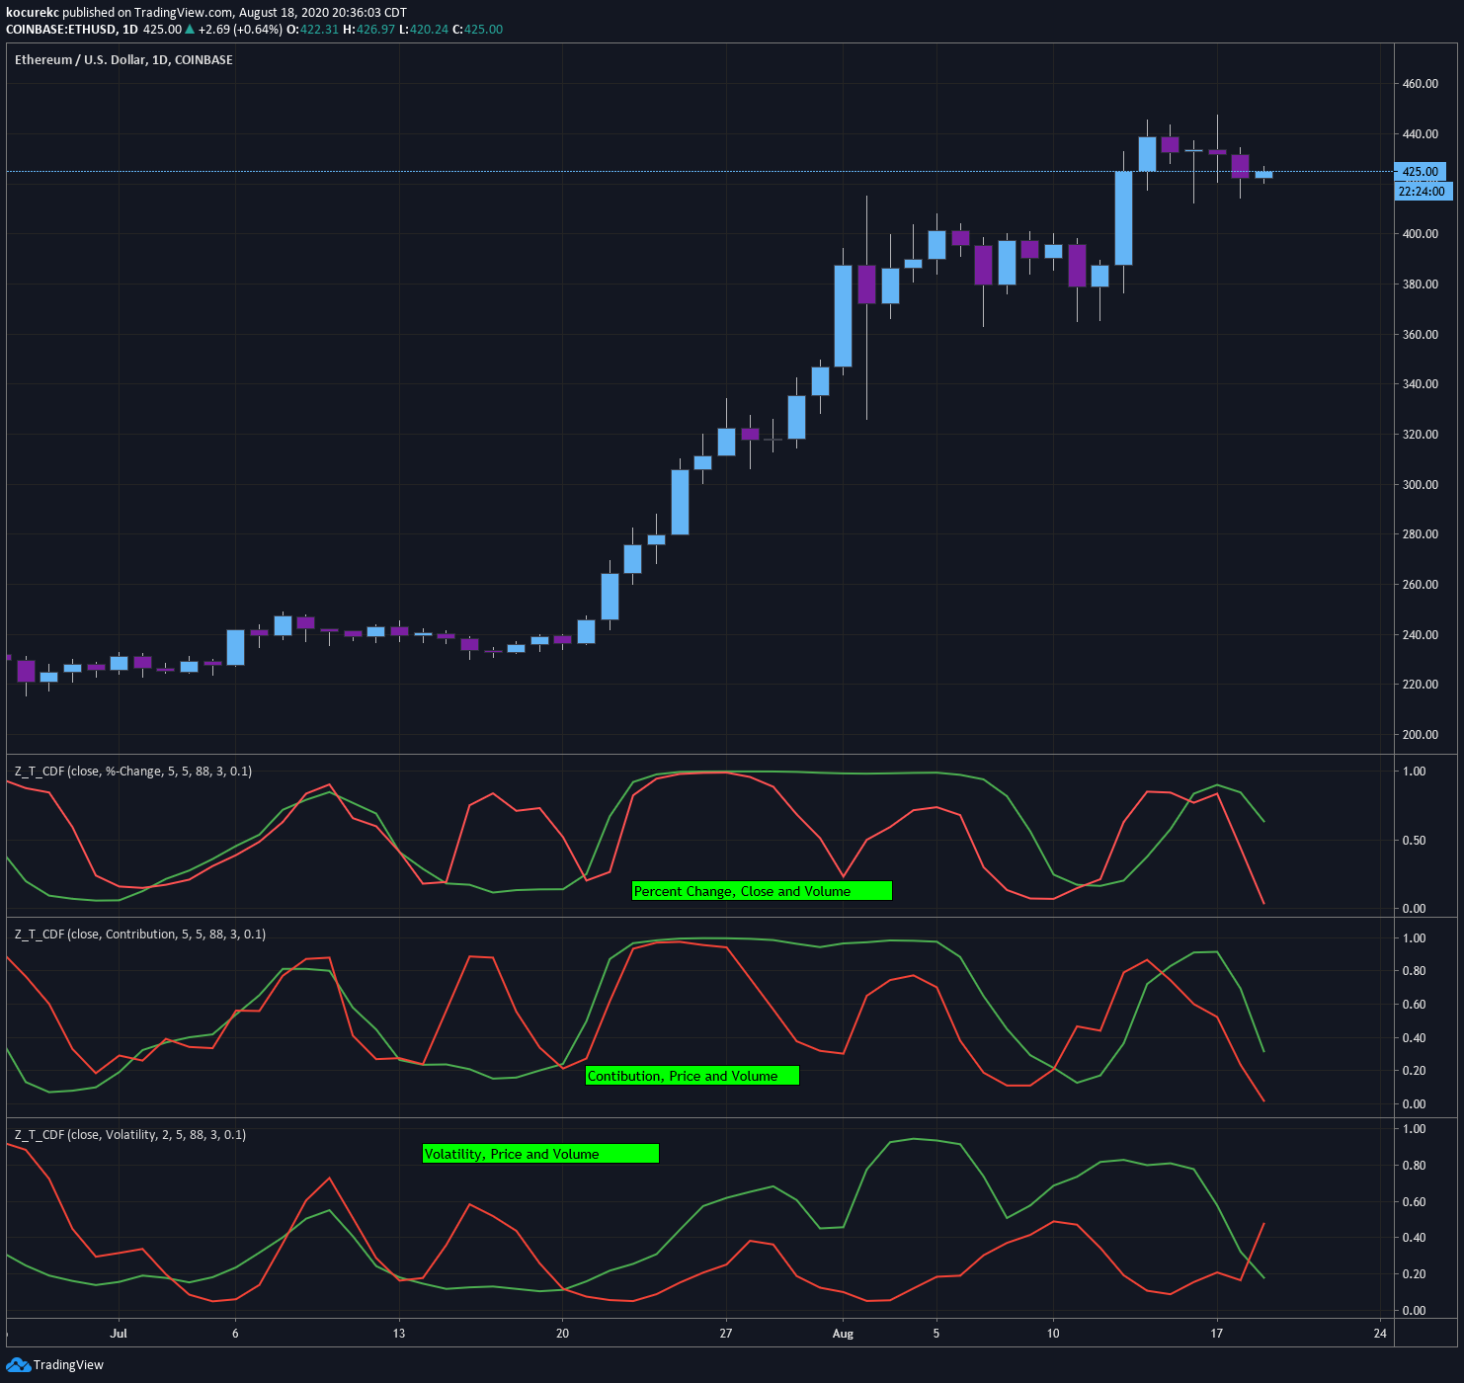Click the '13' date label on time axis

[399, 1334]
